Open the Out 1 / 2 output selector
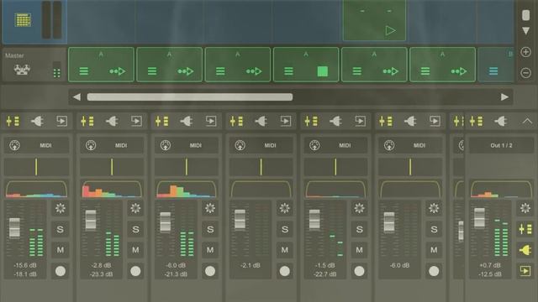The height and width of the screenshot is (302, 538). tap(501, 145)
